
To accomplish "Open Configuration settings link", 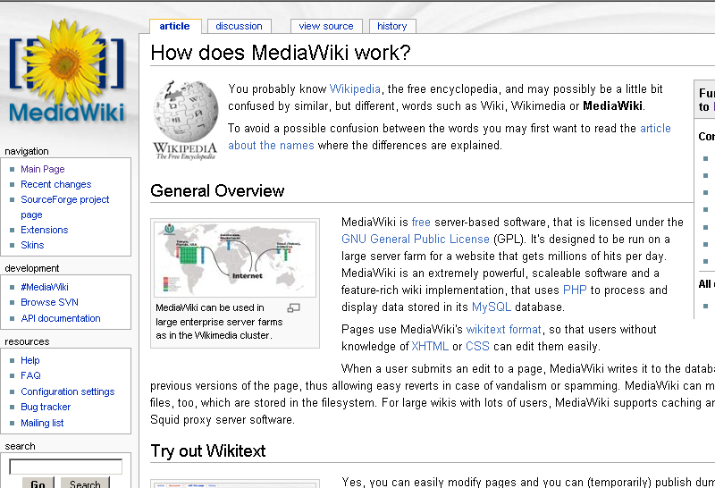I will pos(68,391).
